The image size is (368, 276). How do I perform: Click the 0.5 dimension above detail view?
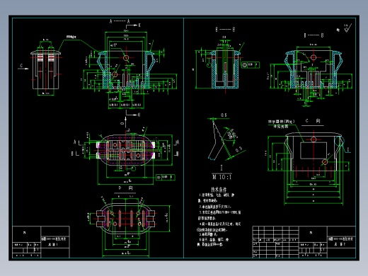point(224,115)
